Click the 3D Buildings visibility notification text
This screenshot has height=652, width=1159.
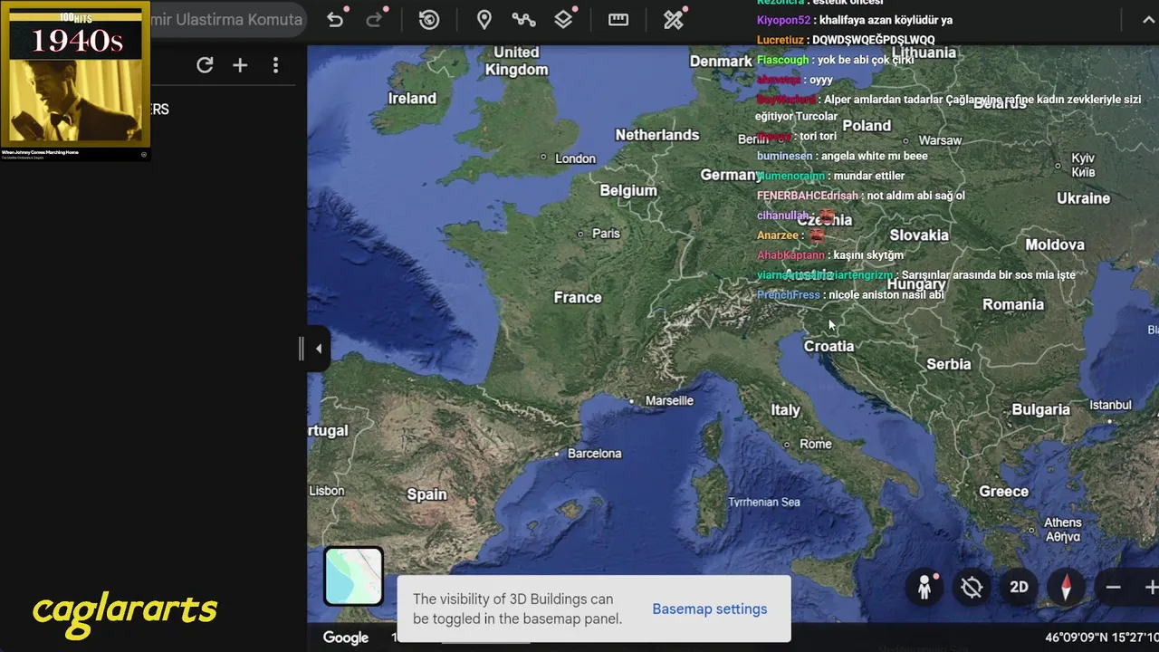pyautogui.click(x=517, y=609)
